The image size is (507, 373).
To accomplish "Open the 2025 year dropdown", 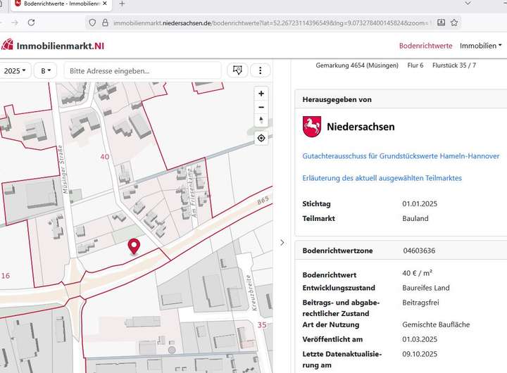I will click(15, 70).
